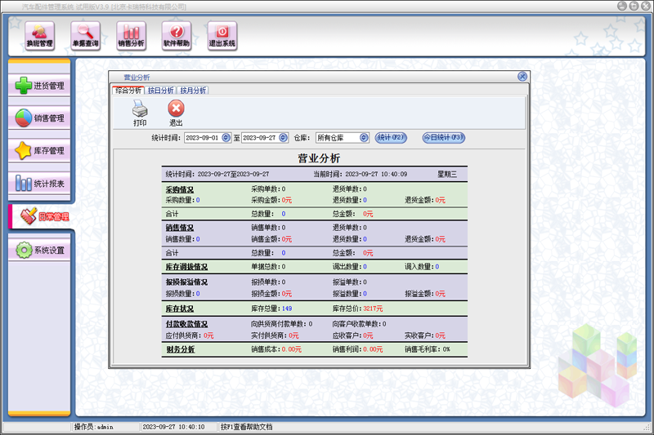Open the end date 2023-09-27 dropdown
This screenshot has height=435, width=654.
click(283, 138)
